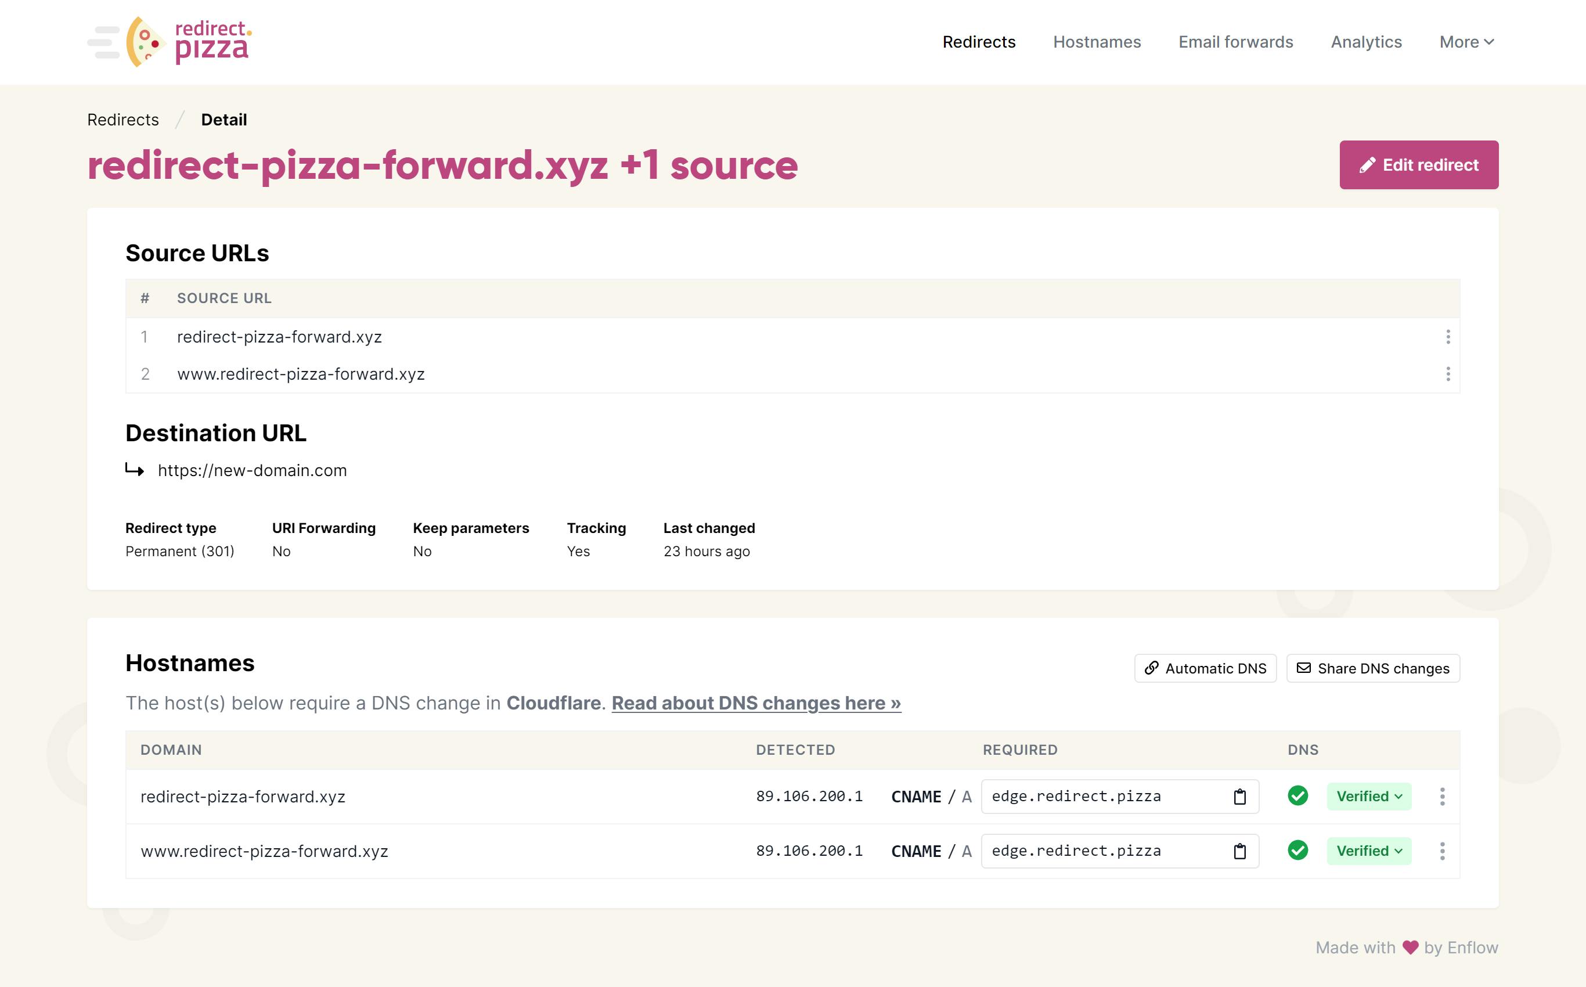The image size is (1586, 987).
Task: Open Email forwards page
Action: (x=1235, y=42)
